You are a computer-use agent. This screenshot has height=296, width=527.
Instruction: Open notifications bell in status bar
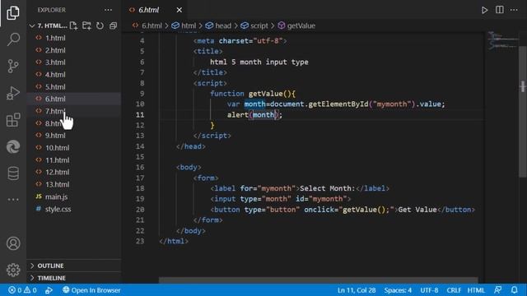coord(514,290)
